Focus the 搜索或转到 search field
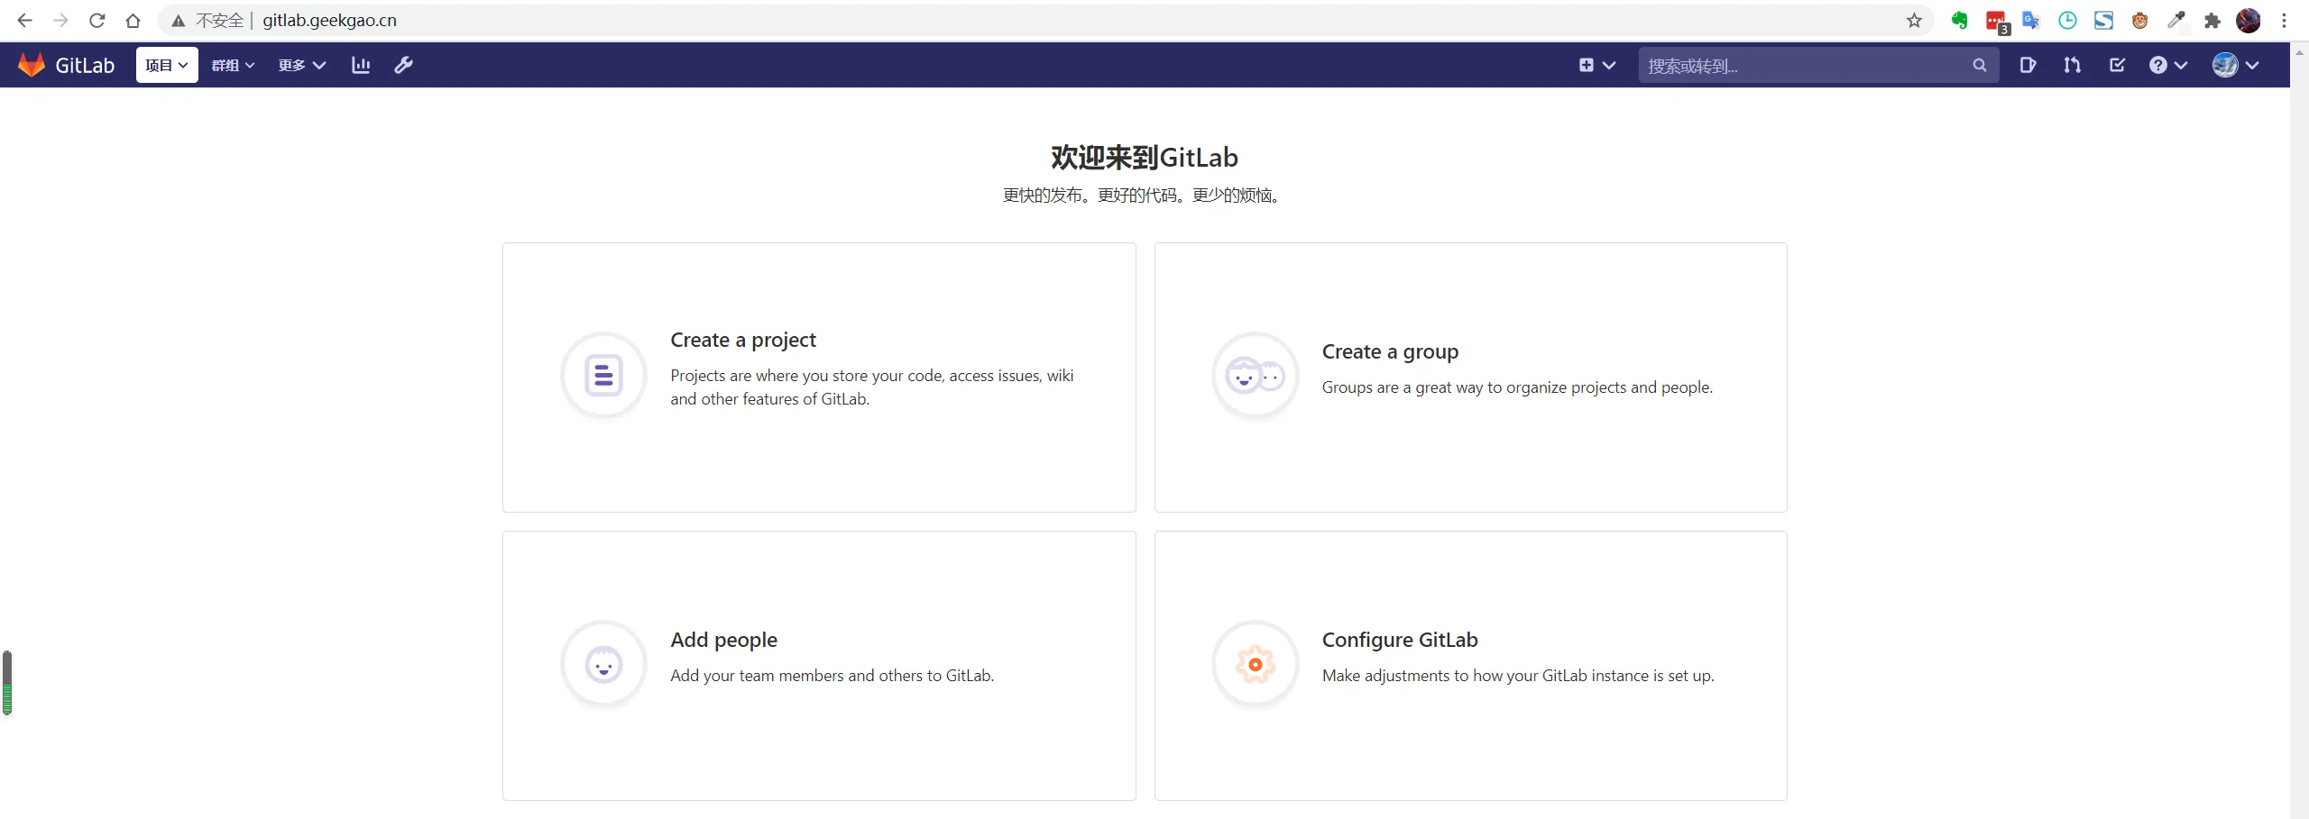The image size is (2309, 819). (x=1817, y=65)
